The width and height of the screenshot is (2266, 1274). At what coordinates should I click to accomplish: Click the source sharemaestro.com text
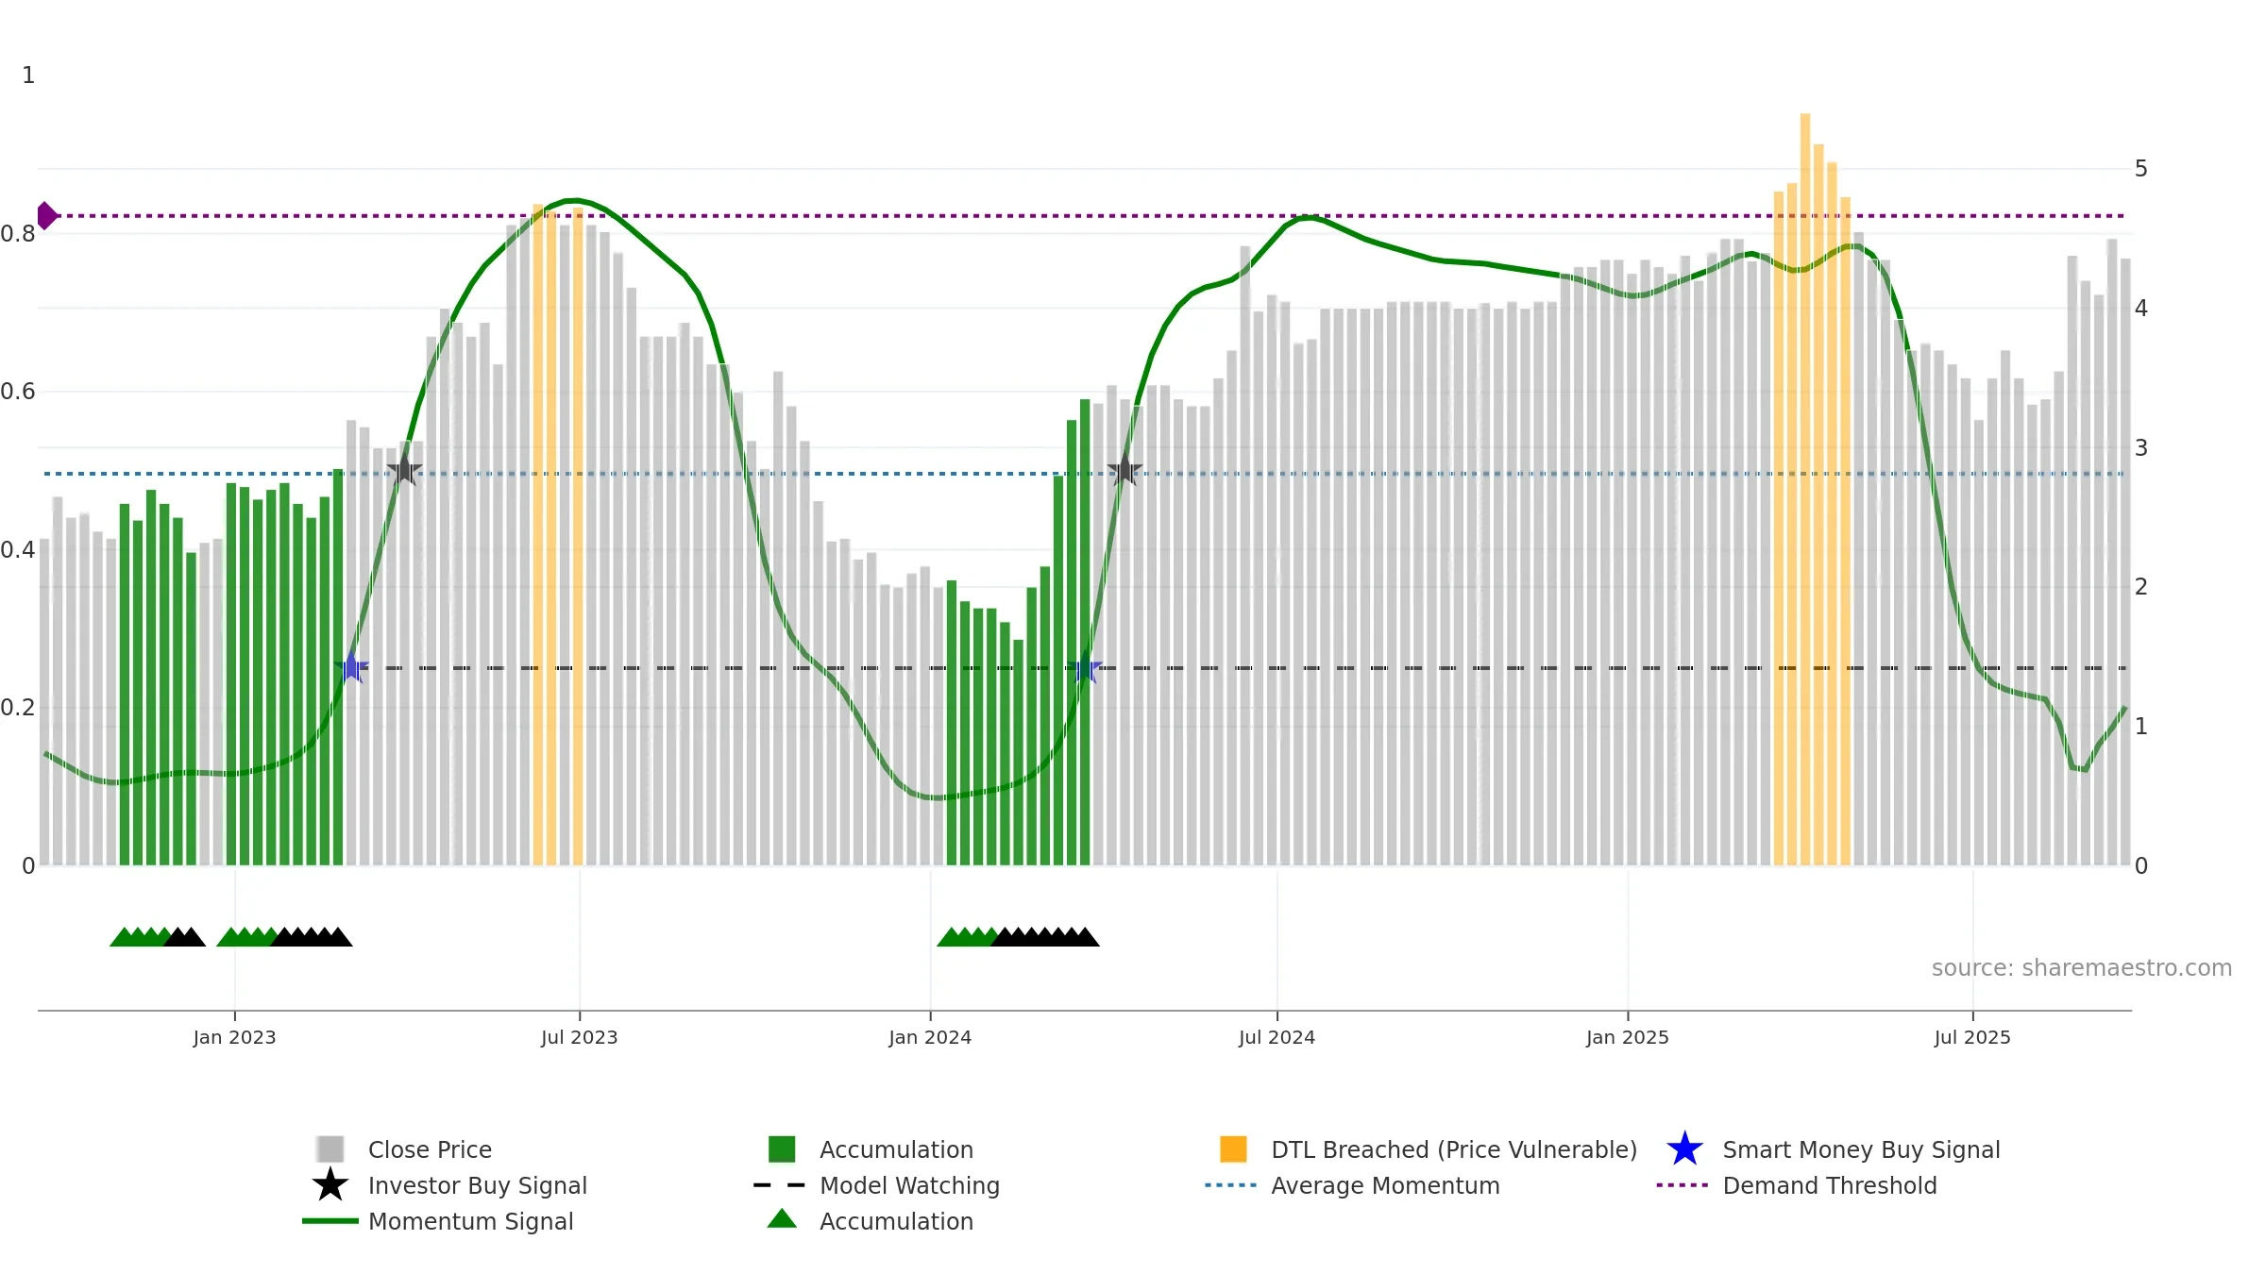[2082, 968]
